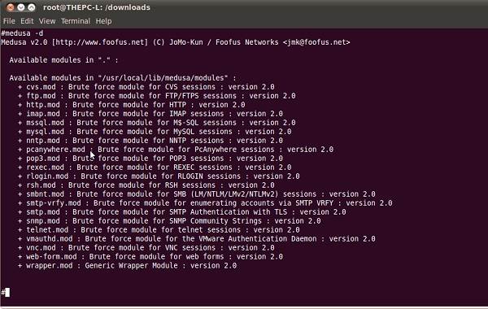Close the terminal window

click(x=11, y=7)
